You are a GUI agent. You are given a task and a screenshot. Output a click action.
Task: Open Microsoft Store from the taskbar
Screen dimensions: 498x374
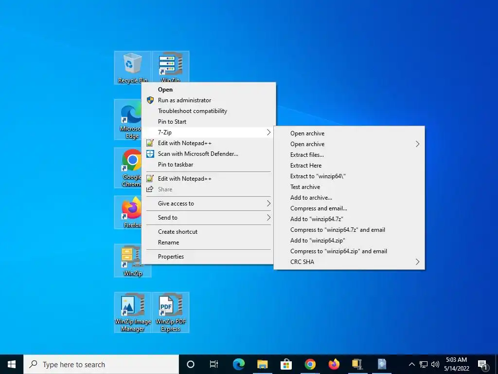[286, 364]
